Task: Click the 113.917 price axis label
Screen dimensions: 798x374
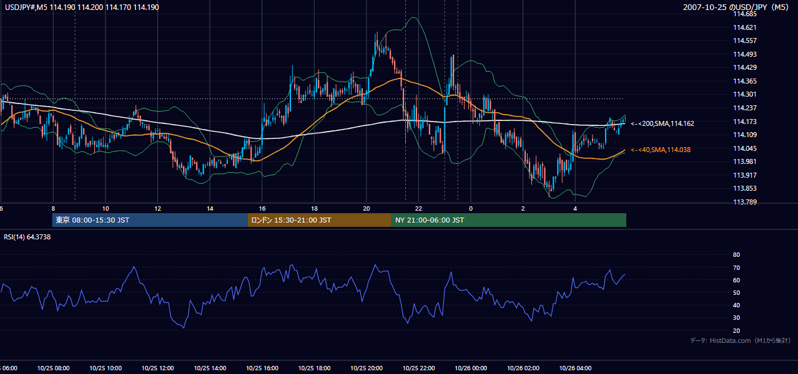Action: (x=744, y=175)
